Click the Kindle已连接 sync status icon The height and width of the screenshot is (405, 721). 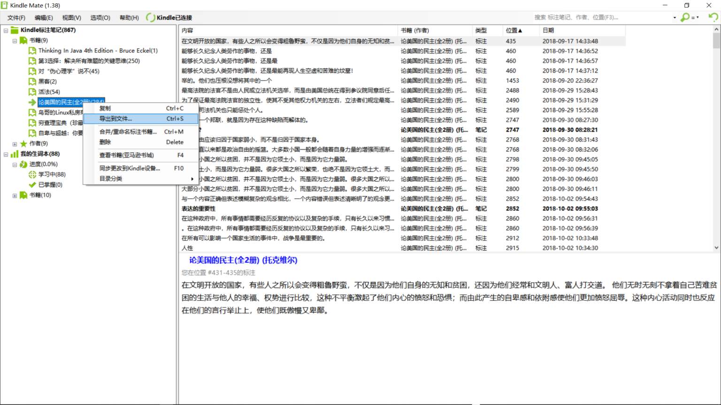click(150, 17)
